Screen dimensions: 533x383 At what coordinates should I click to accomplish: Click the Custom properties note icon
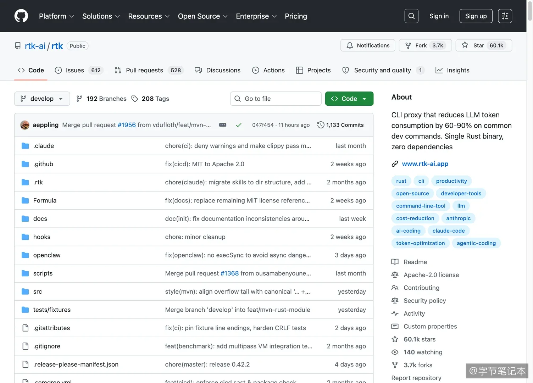pyautogui.click(x=395, y=326)
